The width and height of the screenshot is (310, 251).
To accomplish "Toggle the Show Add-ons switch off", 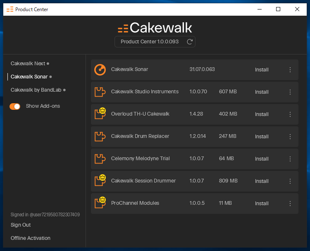I will pos(15,107).
